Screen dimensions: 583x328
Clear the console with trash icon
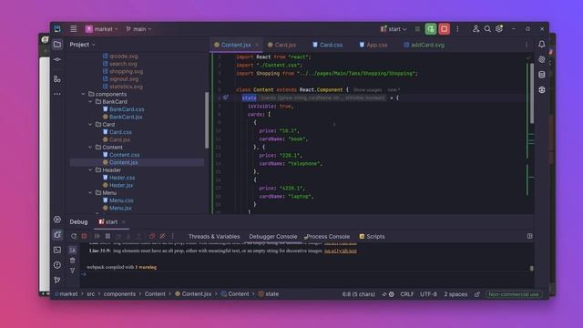click(x=73, y=261)
